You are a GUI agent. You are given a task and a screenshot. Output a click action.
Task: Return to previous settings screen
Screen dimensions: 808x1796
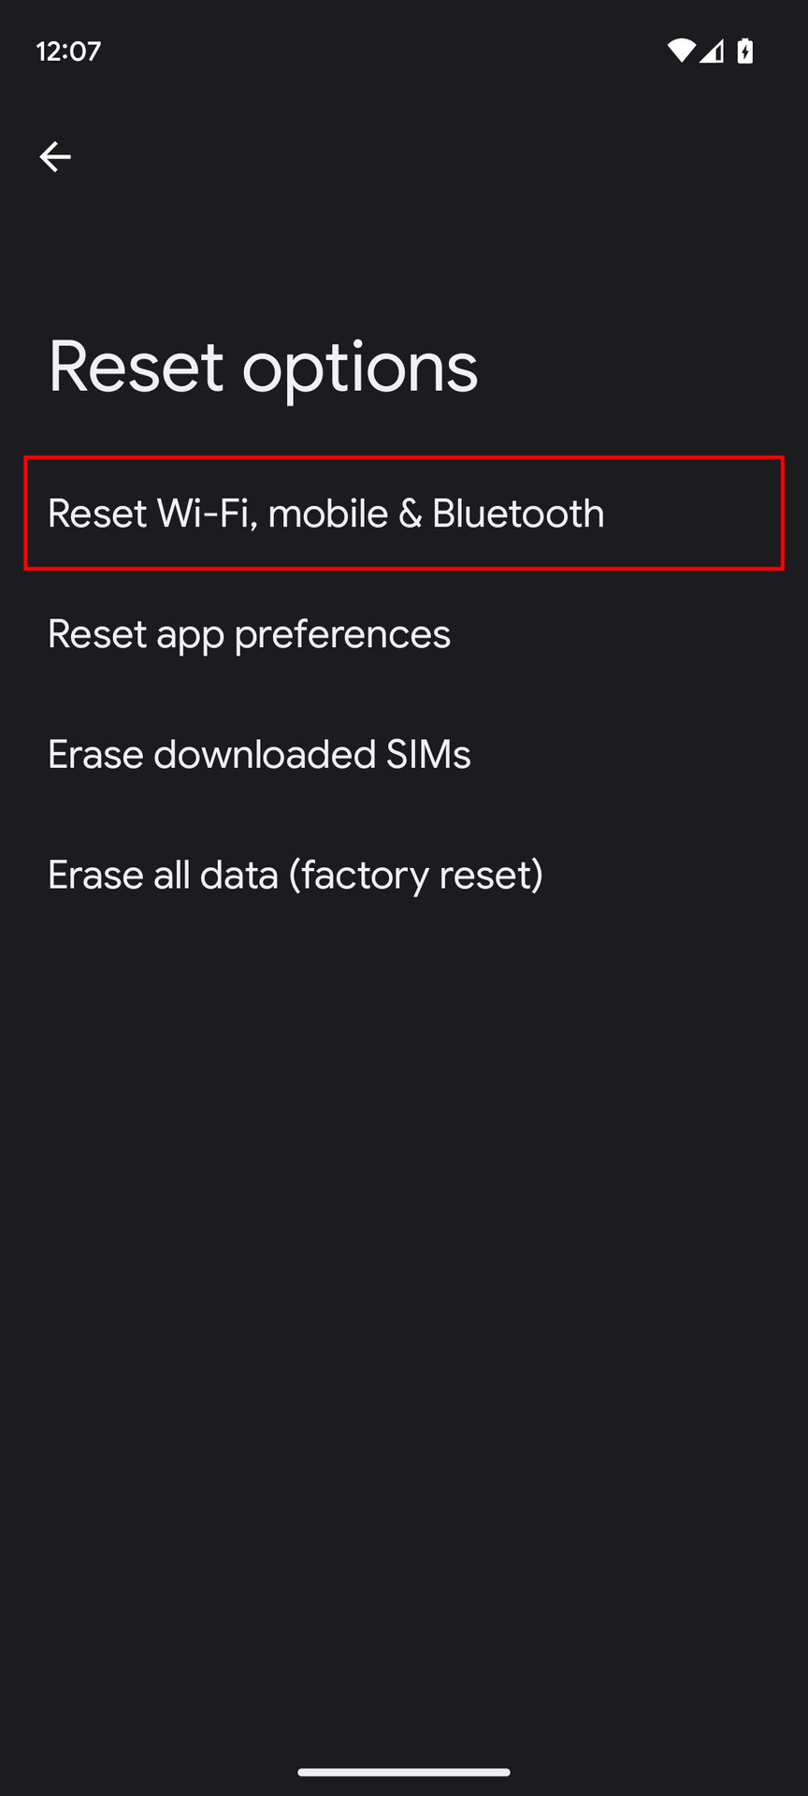coord(55,156)
